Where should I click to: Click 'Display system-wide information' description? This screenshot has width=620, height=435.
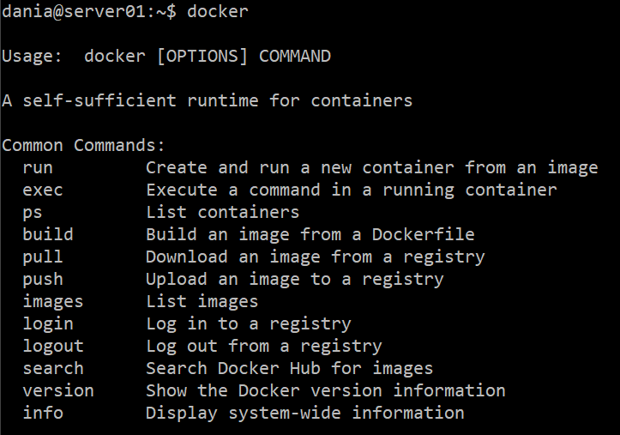[x=305, y=413]
